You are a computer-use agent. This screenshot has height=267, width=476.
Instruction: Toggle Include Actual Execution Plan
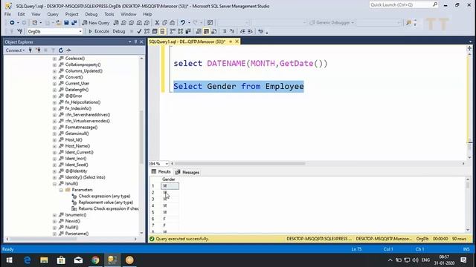pos(173,31)
